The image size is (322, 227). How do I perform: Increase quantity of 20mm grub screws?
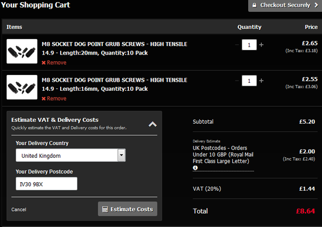[x=261, y=45]
